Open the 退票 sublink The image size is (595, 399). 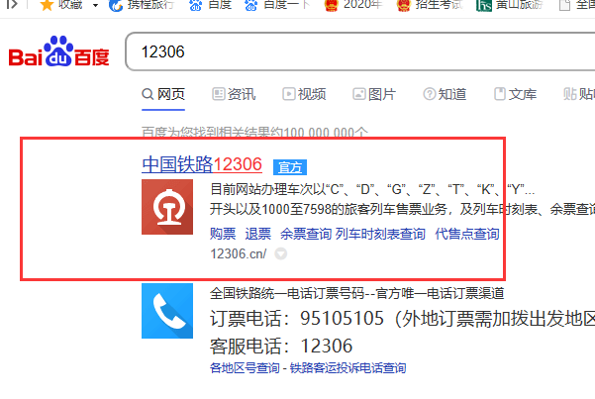tap(258, 234)
